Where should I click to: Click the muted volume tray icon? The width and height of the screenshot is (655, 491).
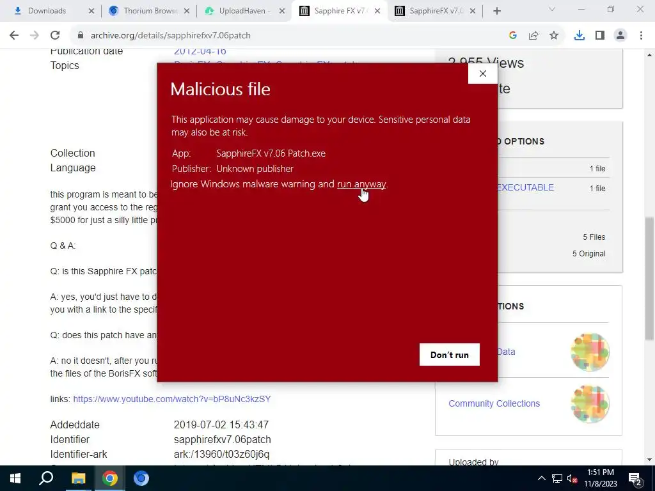click(572, 478)
